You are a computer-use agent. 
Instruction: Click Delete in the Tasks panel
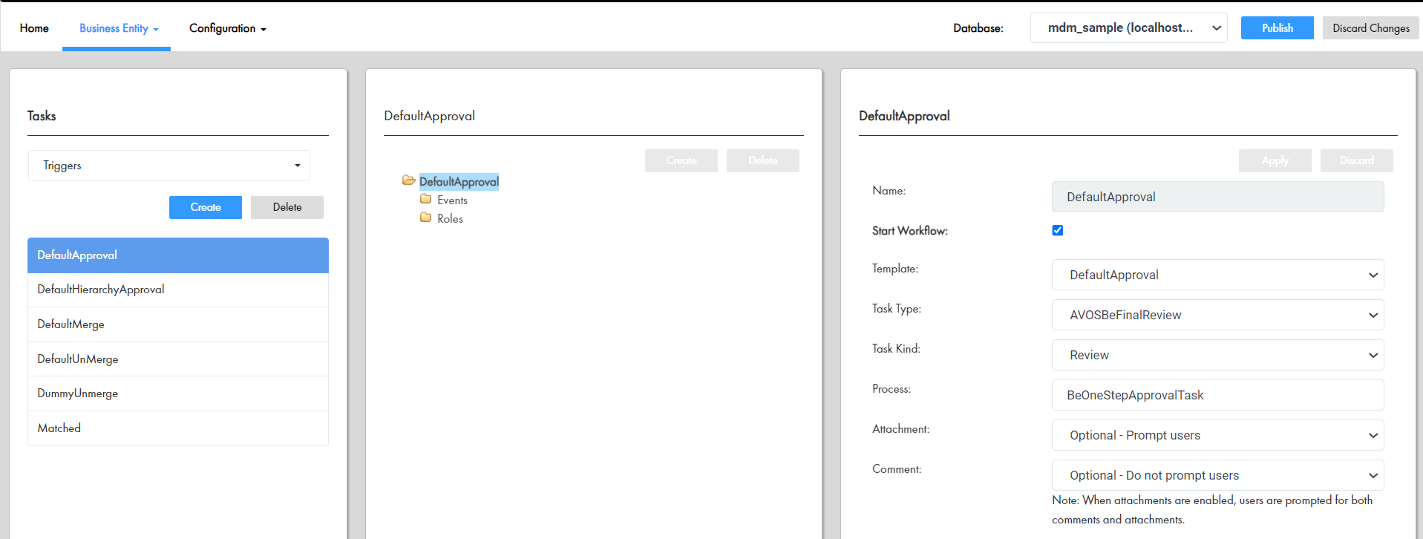287,207
